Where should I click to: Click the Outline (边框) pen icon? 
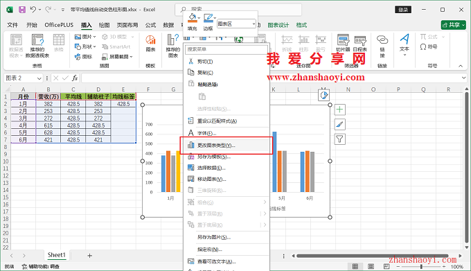(208, 18)
